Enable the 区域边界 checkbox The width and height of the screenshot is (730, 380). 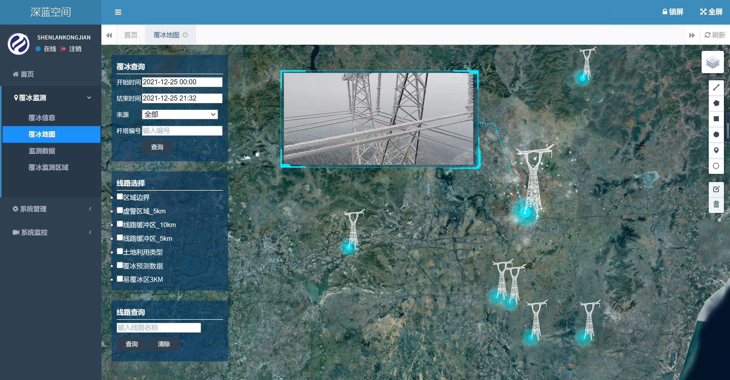click(x=120, y=197)
